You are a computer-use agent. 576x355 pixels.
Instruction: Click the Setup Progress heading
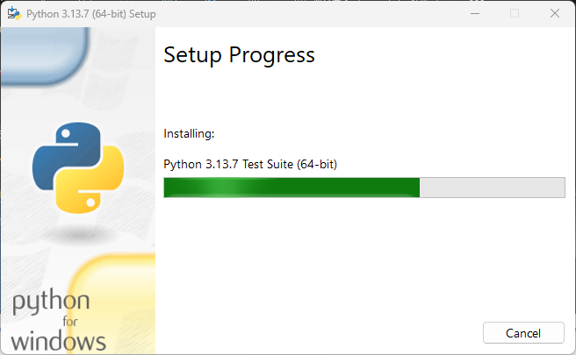[239, 55]
